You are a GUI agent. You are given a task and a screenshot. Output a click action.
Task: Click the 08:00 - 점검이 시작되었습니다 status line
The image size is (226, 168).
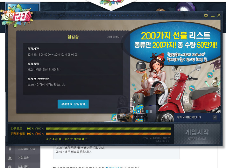click(x=46, y=85)
